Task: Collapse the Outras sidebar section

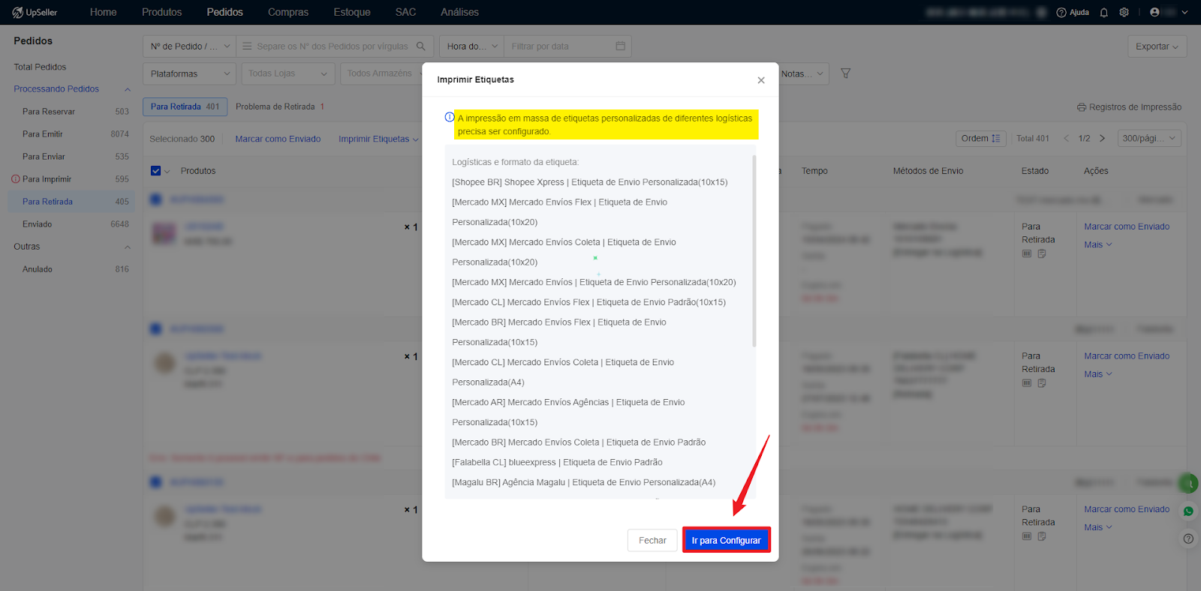Action: tap(128, 247)
